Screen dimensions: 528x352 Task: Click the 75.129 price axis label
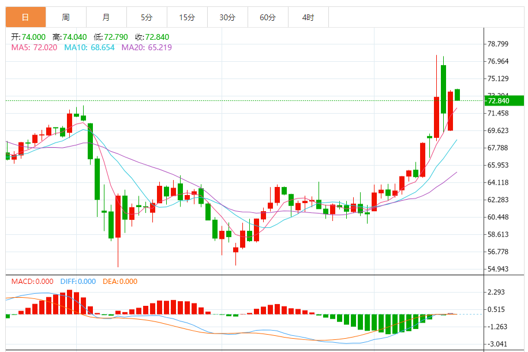coord(498,79)
